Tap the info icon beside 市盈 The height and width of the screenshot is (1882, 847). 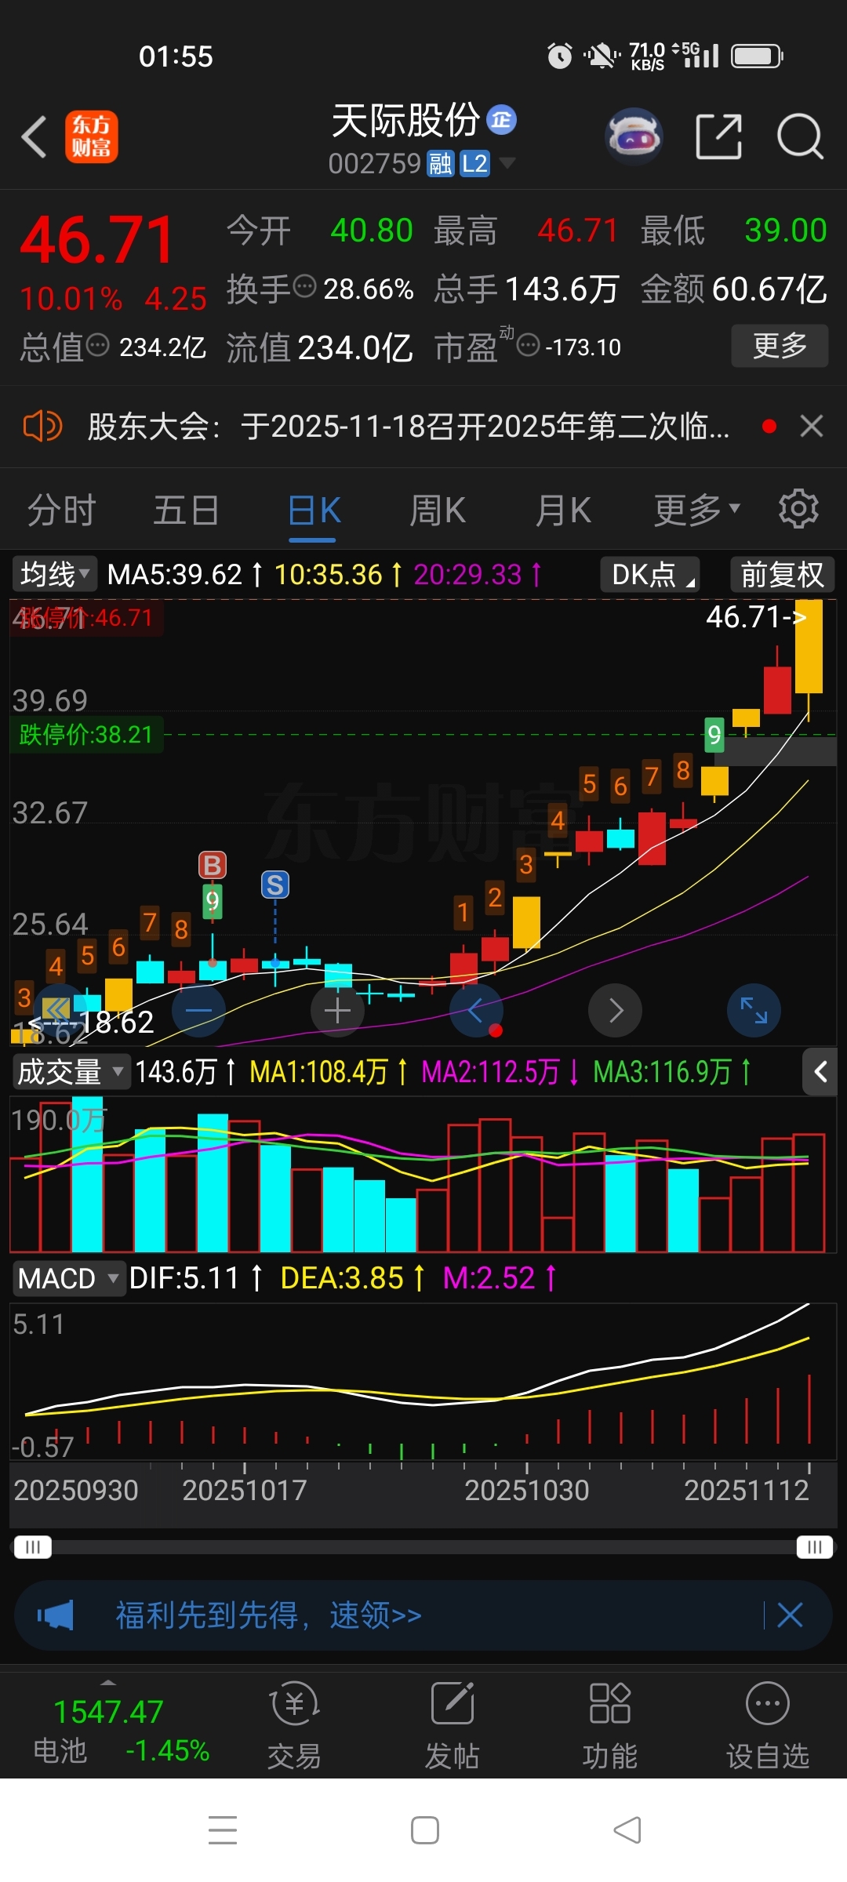click(x=529, y=344)
